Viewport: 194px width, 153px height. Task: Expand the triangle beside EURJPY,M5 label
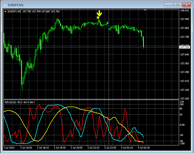pyautogui.click(x=5, y=12)
